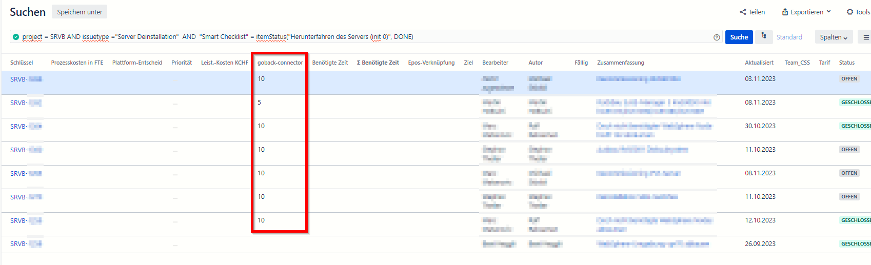Image resolution: width=871 pixels, height=265 pixels.
Task: Sort by the Status column header
Action: pyautogui.click(x=847, y=63)
